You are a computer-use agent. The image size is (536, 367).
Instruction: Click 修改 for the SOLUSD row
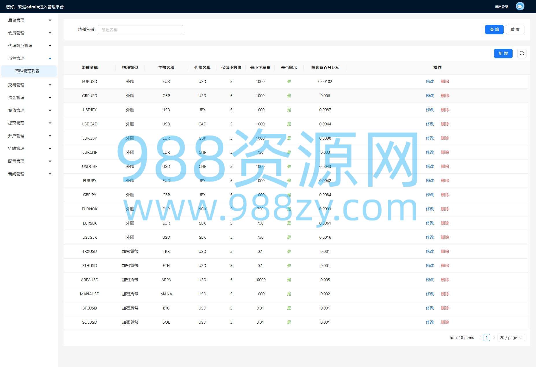coord(430,322)
